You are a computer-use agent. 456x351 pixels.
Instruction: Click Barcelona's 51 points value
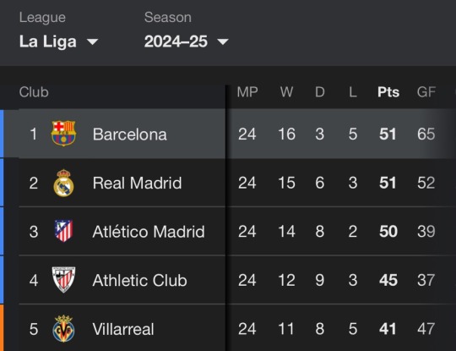click(388, 134)
